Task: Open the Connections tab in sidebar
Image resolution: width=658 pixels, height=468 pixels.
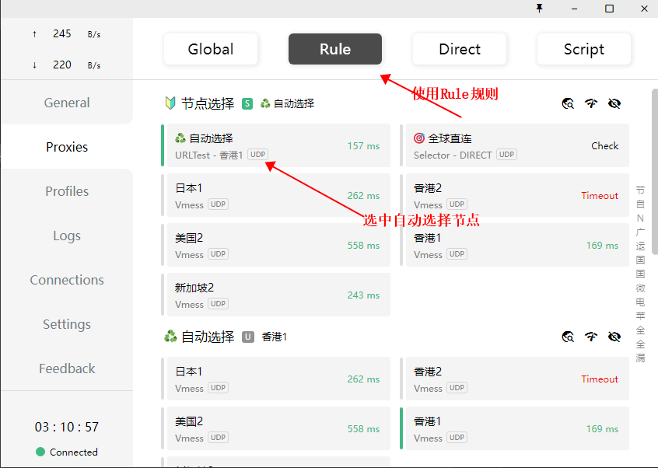Action: point(67,280)
